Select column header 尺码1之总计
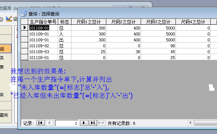Image resolution: width=217 pixels, height=134 pixels. [x=89, y=22]
